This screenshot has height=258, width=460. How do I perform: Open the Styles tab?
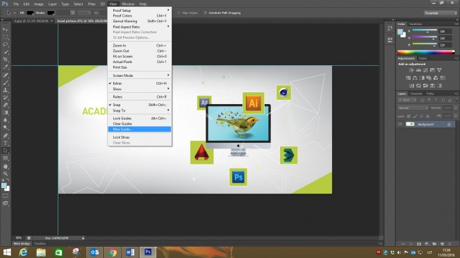[422, 58]
